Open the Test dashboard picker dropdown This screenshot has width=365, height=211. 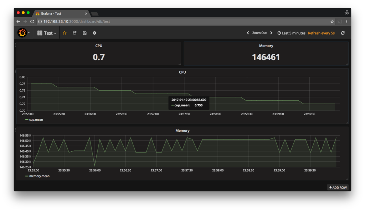coord(47,33)
